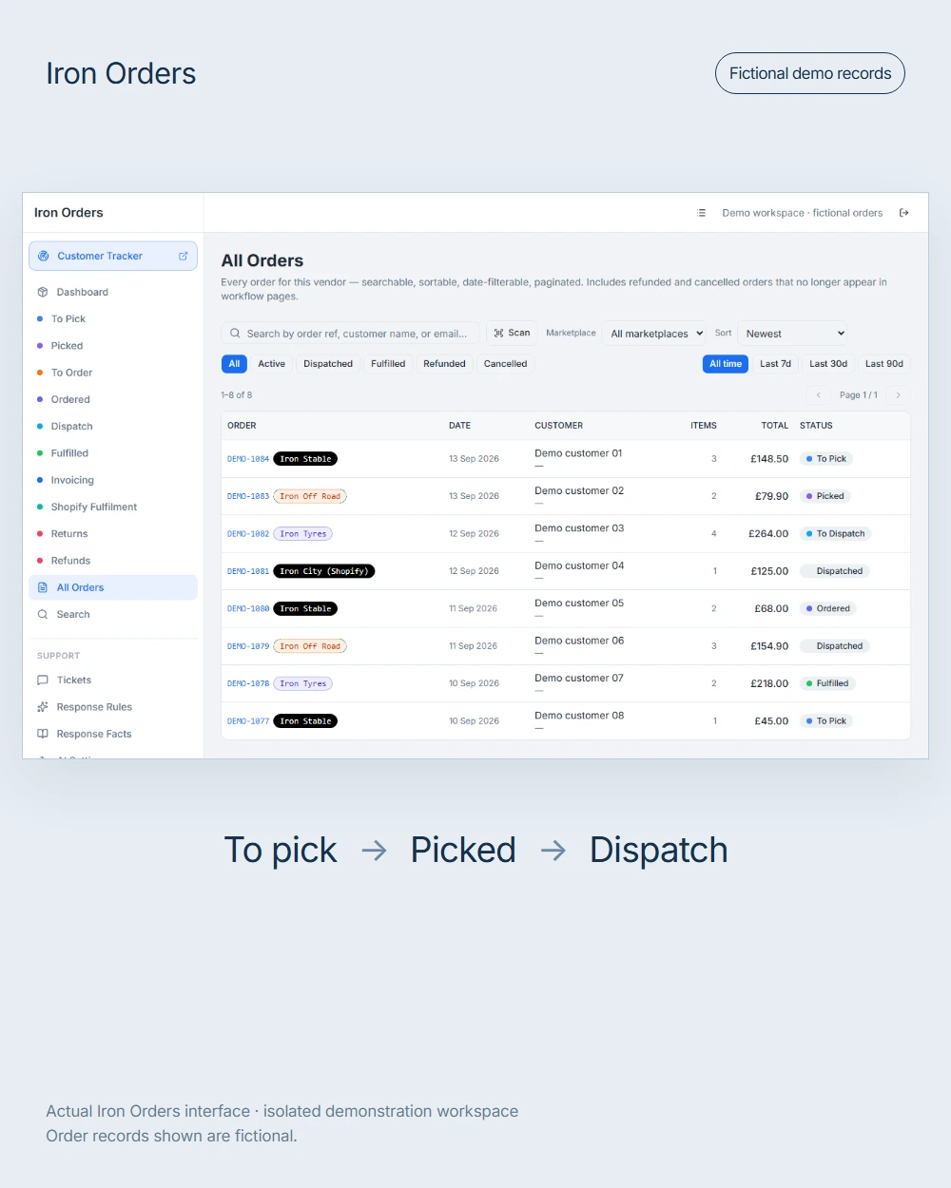Filter orders by Dispatched
This screenshot has height=1188, width=951.
[x=328, y=364]
